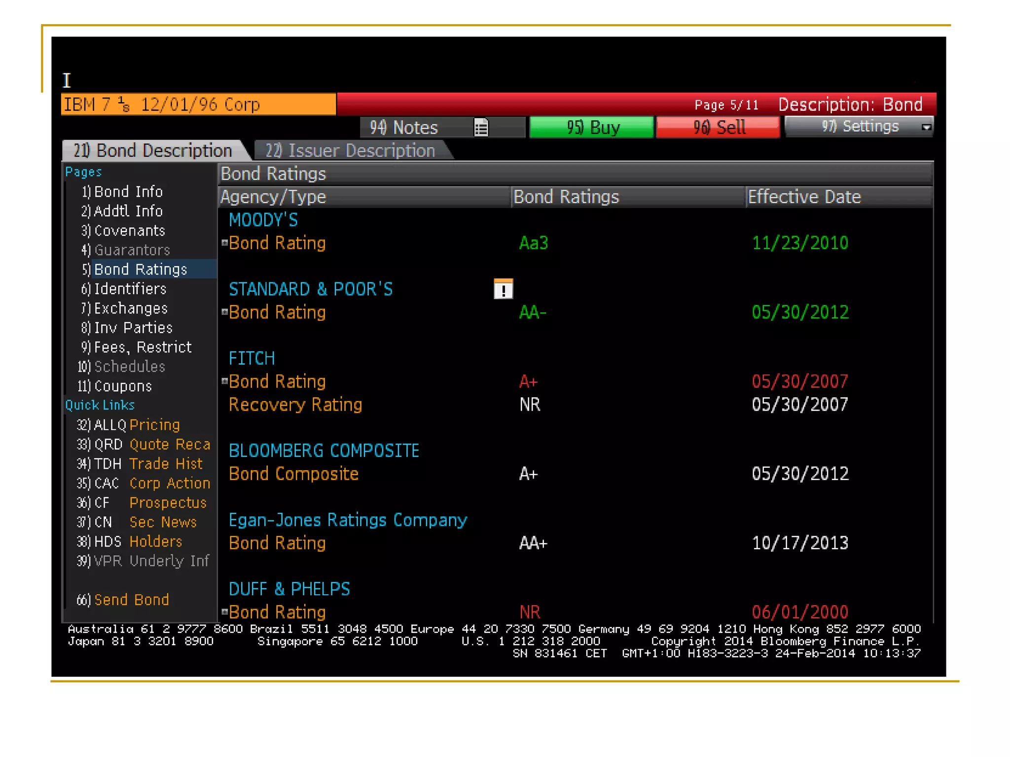Screen dimensions: 1010x757
Task: Open the Coupons page
Action: point(123,386)
